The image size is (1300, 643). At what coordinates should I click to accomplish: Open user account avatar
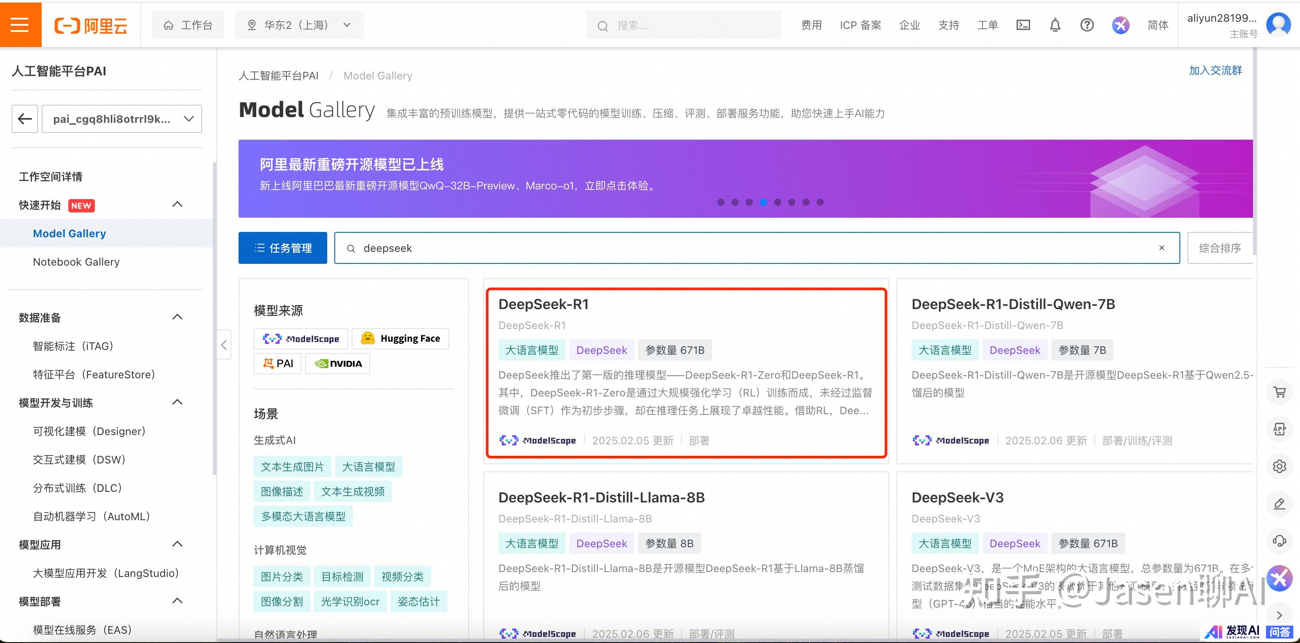click(1278, 25)
